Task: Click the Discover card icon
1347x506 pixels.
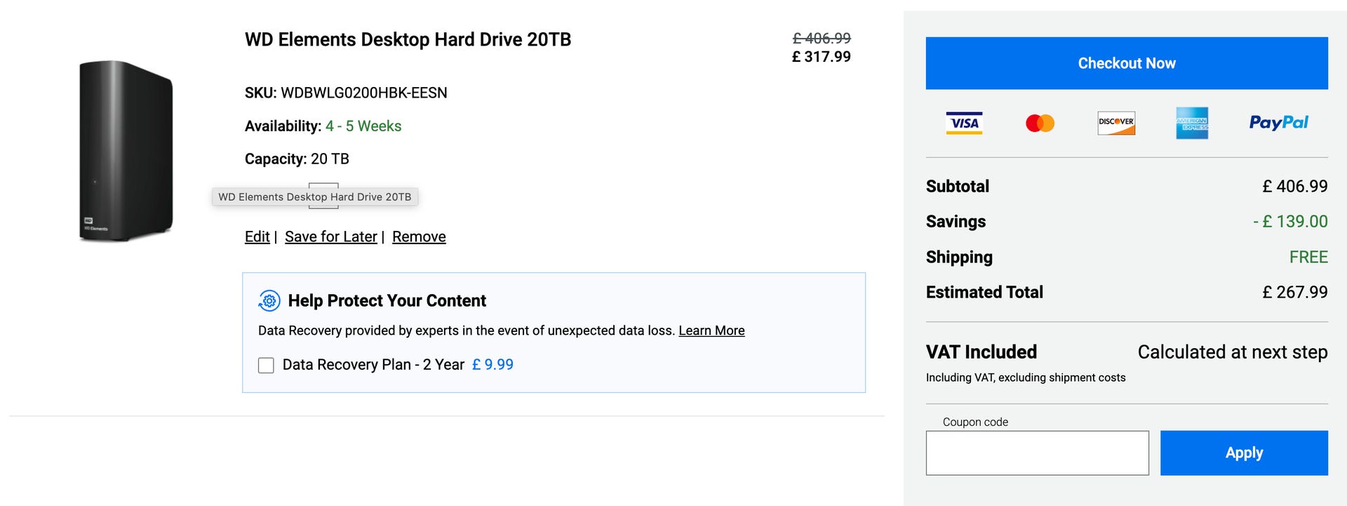Action: click(x=1116, y=123)
